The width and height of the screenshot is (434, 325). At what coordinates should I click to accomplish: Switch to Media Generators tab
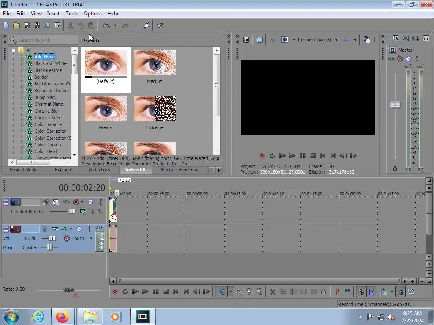click(179, 170)
